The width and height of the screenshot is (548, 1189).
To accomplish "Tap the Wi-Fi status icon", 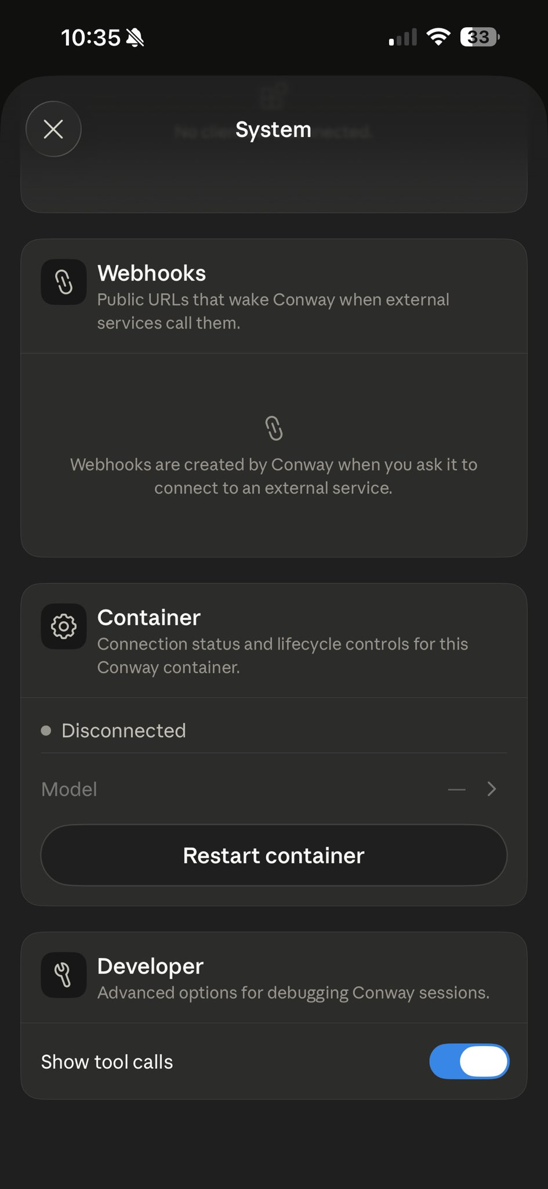I will [438, 37].
